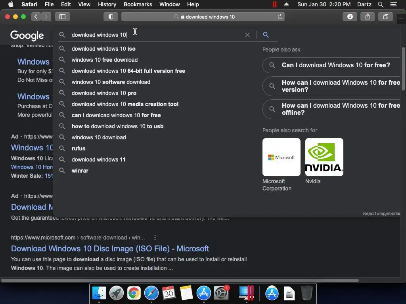Click "Report inappropriate" predictions link
Image resolution: width=406 pixels, height=304 pixels.
click(381, 213)
